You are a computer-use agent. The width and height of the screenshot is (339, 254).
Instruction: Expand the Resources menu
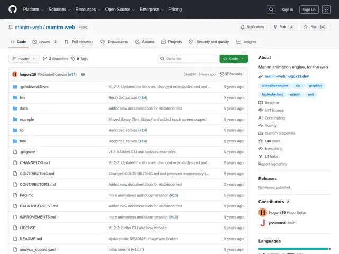88,10
